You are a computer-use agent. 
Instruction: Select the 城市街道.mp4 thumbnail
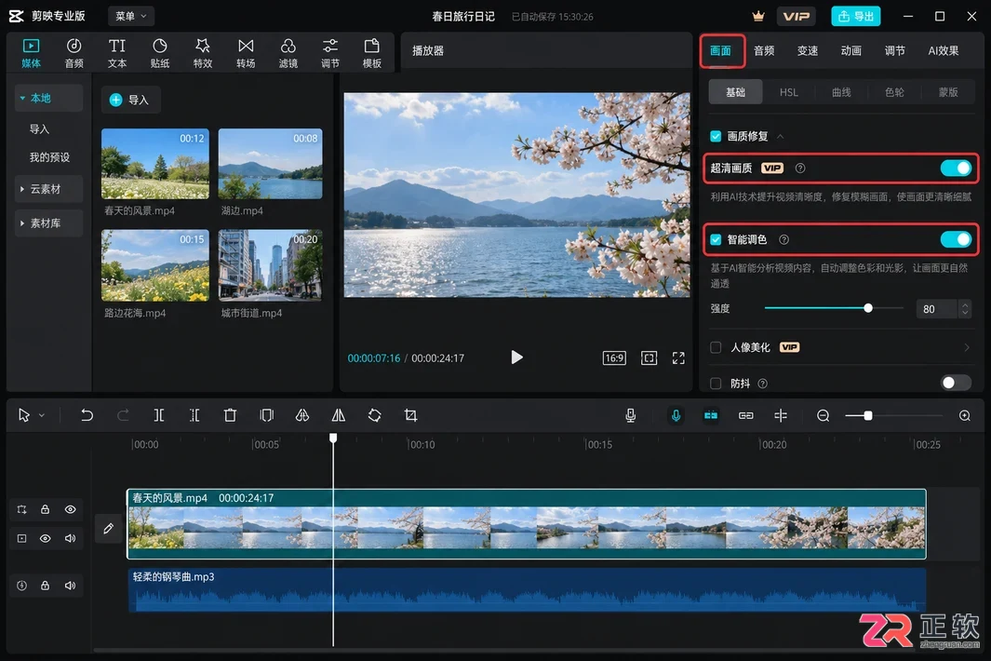pyautogui.click(x=270, y=264)
